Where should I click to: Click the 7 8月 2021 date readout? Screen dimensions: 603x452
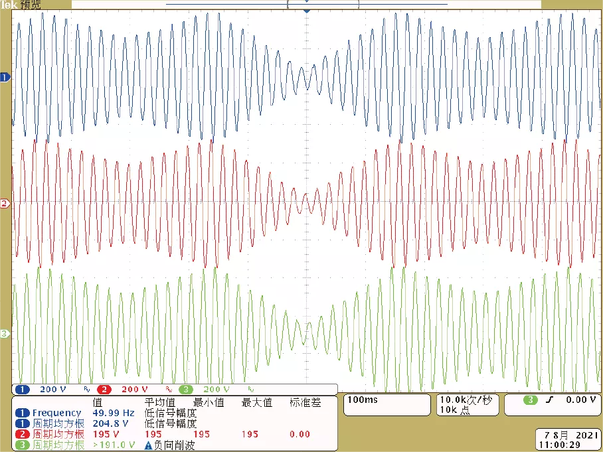coord(571,435)
